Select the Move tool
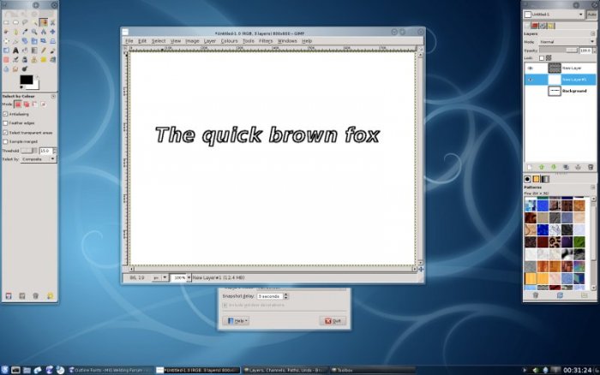 pos(52,32)
